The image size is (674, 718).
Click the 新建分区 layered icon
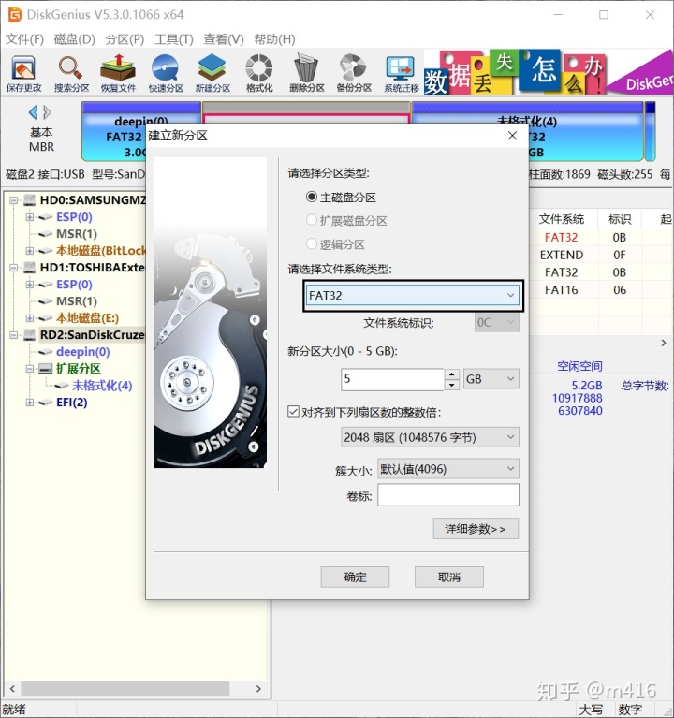pos(212,73)
